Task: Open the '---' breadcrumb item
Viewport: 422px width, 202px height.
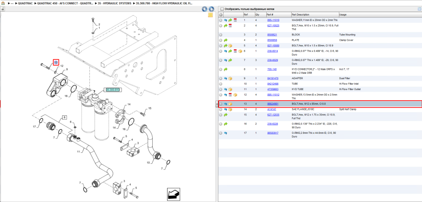Action: coord(12,3)
